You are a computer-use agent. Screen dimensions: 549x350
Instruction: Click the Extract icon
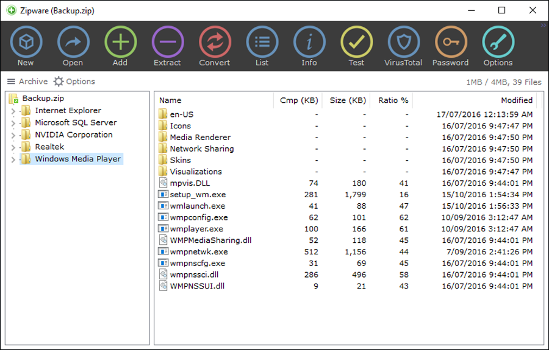click(x=168, y=42)
